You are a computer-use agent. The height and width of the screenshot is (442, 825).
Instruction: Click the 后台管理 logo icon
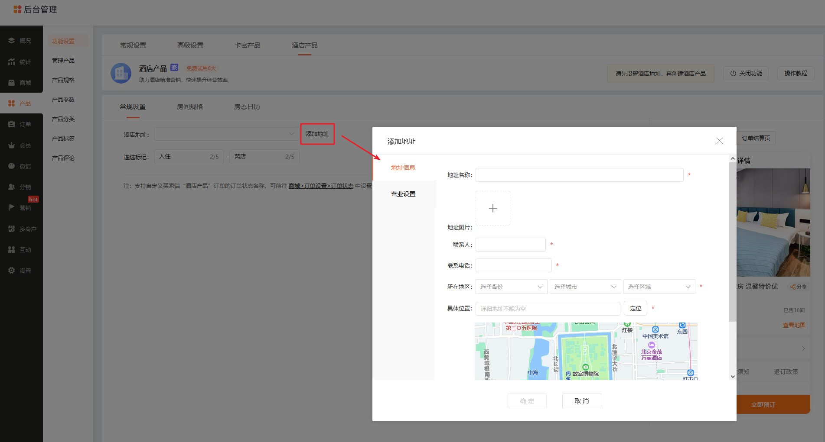tap(17, 9)
